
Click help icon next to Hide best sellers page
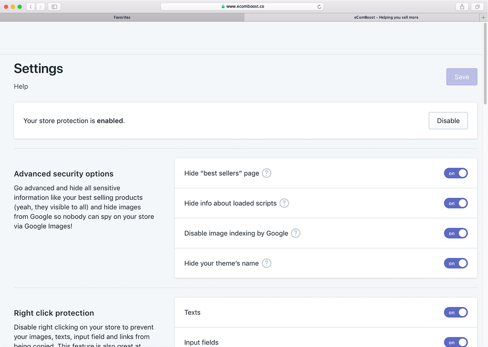pyautogui.click(x=267, y=173)
